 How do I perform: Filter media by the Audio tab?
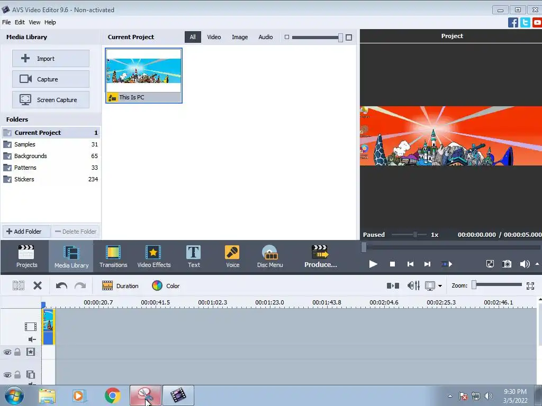point(266,37)
